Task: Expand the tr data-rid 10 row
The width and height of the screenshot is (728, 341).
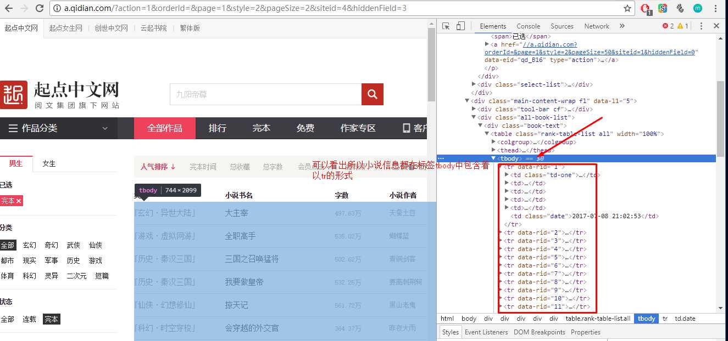Action: pos(500,298)
